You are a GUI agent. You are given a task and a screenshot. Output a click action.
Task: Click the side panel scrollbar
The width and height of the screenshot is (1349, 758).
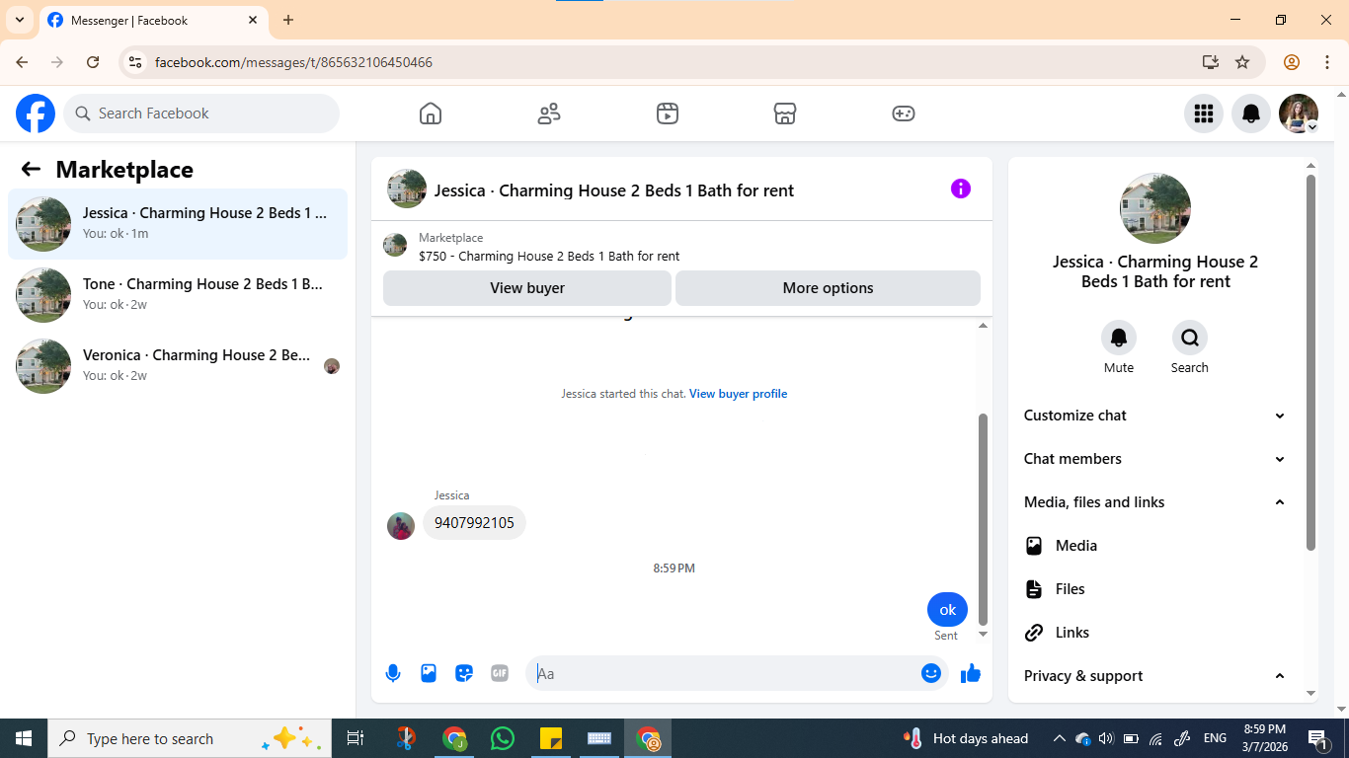[x=1311, y=362]
